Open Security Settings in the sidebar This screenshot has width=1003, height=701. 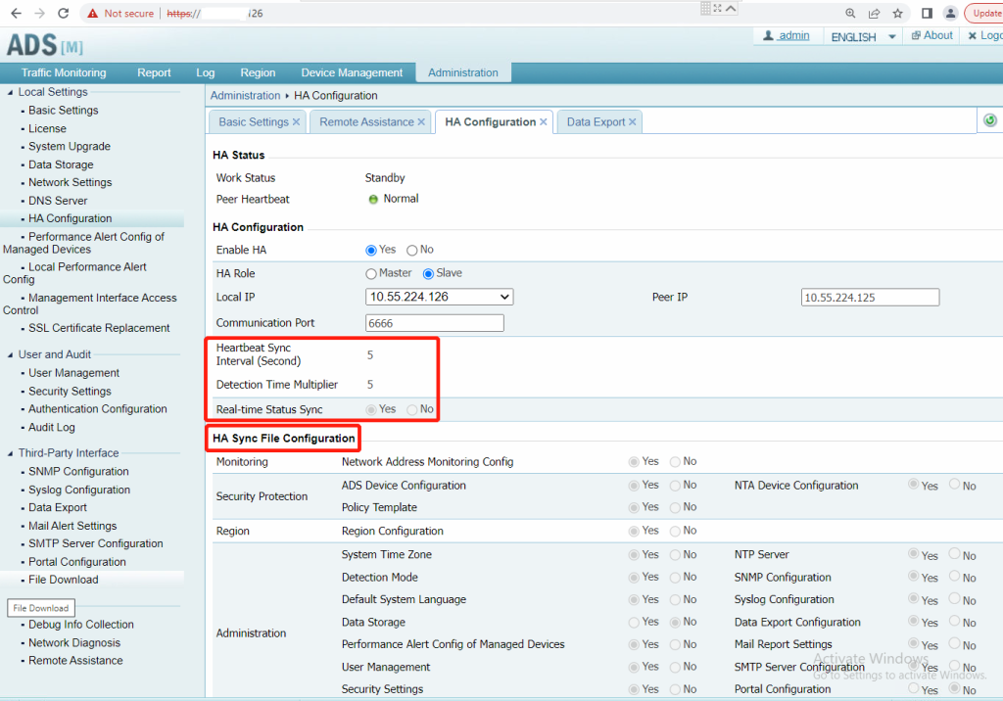point(70,392)
